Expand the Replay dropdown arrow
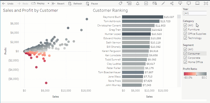The height and width of the screenshot is (103, 210). (49, 4)
